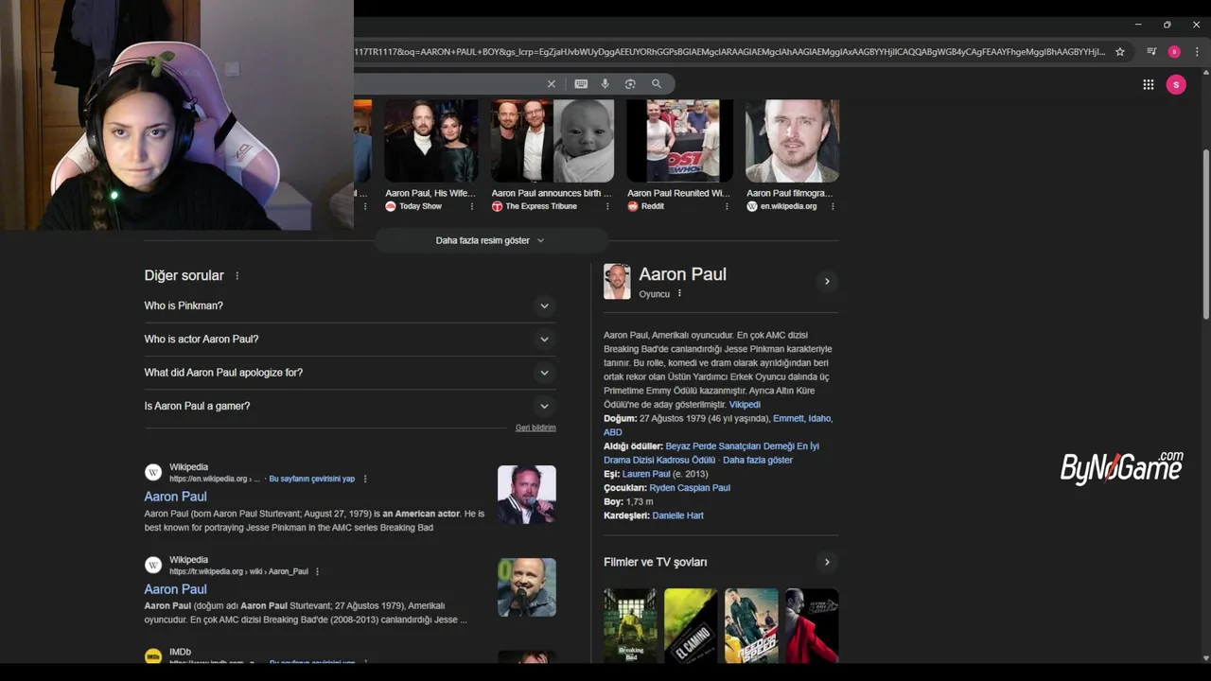Open options for the tr.wikipedia.org result
The image size is (1211, 681).
(x=317, y=572)
